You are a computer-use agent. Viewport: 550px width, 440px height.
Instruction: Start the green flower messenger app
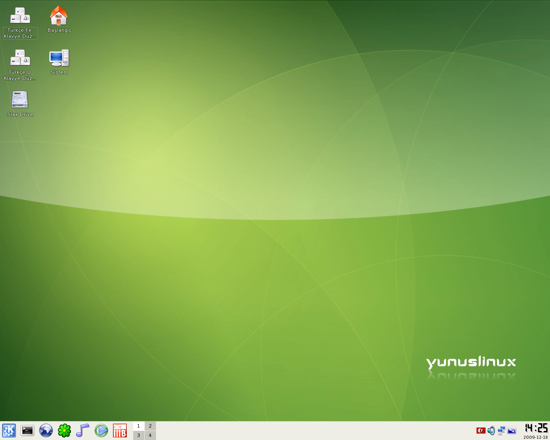[64, 430]
